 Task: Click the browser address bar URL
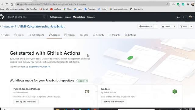pyautogui.click(x=53, y=4)
